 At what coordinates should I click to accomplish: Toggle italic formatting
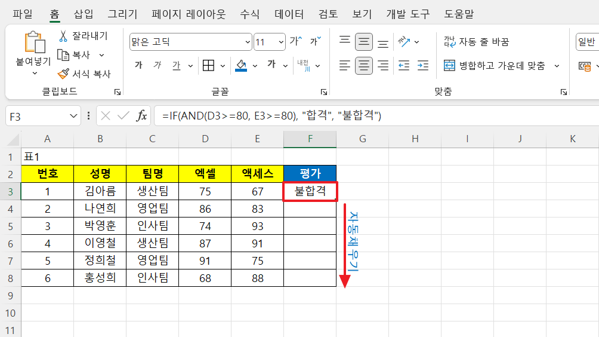(157, 65)
